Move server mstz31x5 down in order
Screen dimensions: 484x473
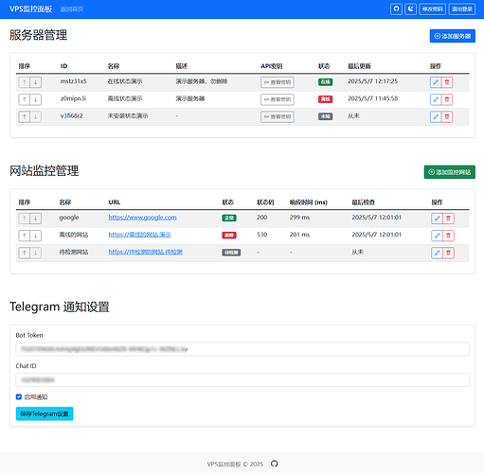point(36,82)
